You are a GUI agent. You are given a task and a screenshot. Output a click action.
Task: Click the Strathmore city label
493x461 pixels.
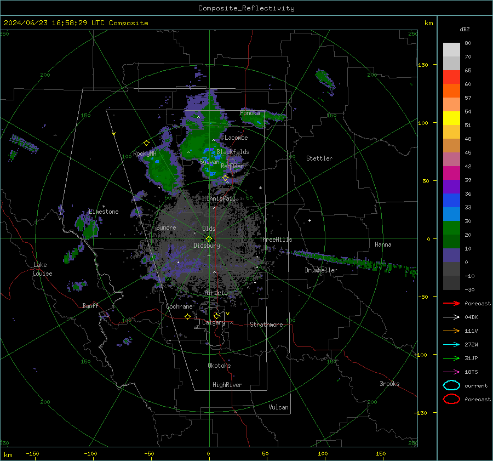pyautogui.click(x=266, y=325)
